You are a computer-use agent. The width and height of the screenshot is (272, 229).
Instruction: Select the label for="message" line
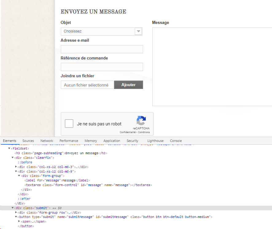point(57,180)
